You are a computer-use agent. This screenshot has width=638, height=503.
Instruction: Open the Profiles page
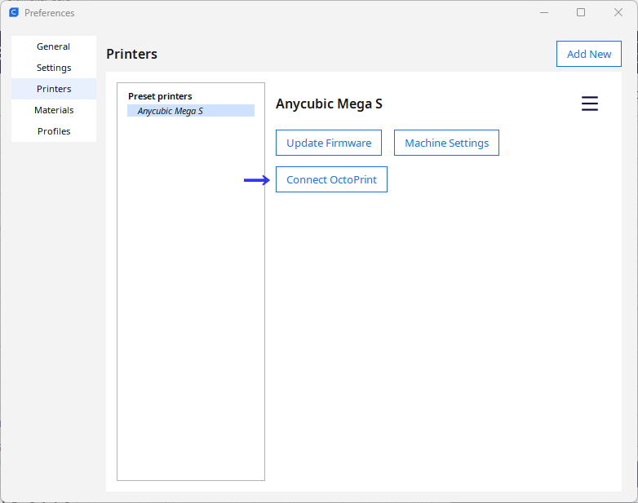coord(54,131)
